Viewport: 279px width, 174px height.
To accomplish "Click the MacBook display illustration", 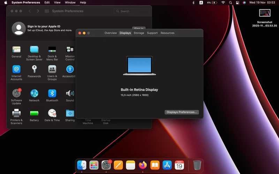I will 139,66.
